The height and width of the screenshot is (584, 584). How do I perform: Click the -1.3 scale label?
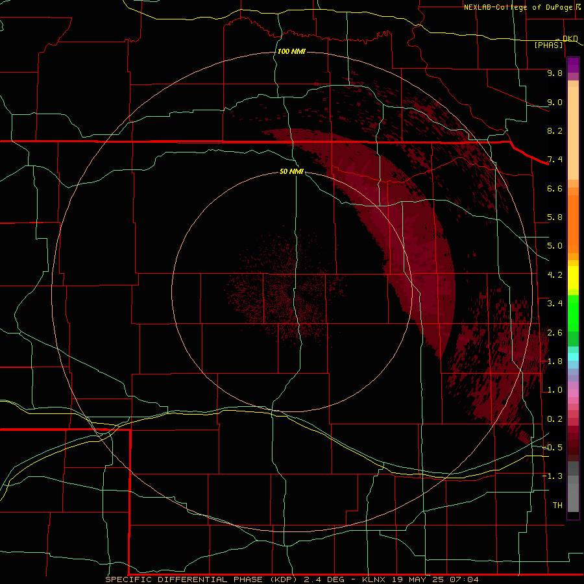pyautogui.click(x=552, y=476)
